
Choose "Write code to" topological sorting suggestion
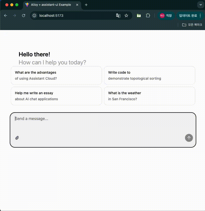tap(150, 75)
